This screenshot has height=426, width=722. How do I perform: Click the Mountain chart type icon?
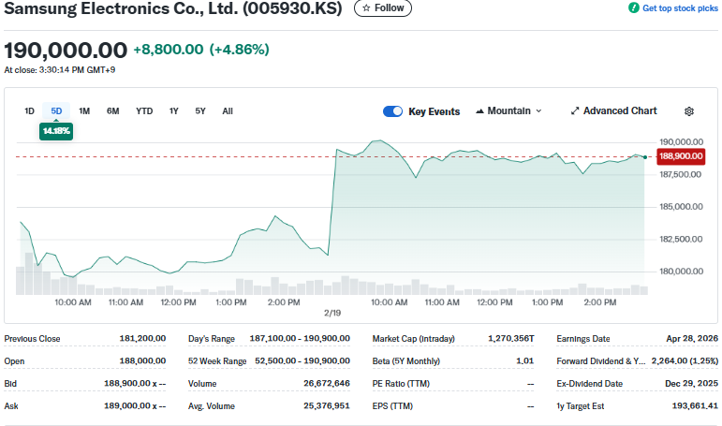(x=479, y=111)
